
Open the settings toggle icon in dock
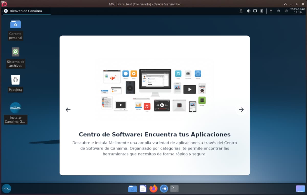[x=164, y=189]
